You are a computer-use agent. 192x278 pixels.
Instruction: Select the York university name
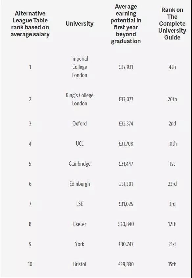point(80,244)
